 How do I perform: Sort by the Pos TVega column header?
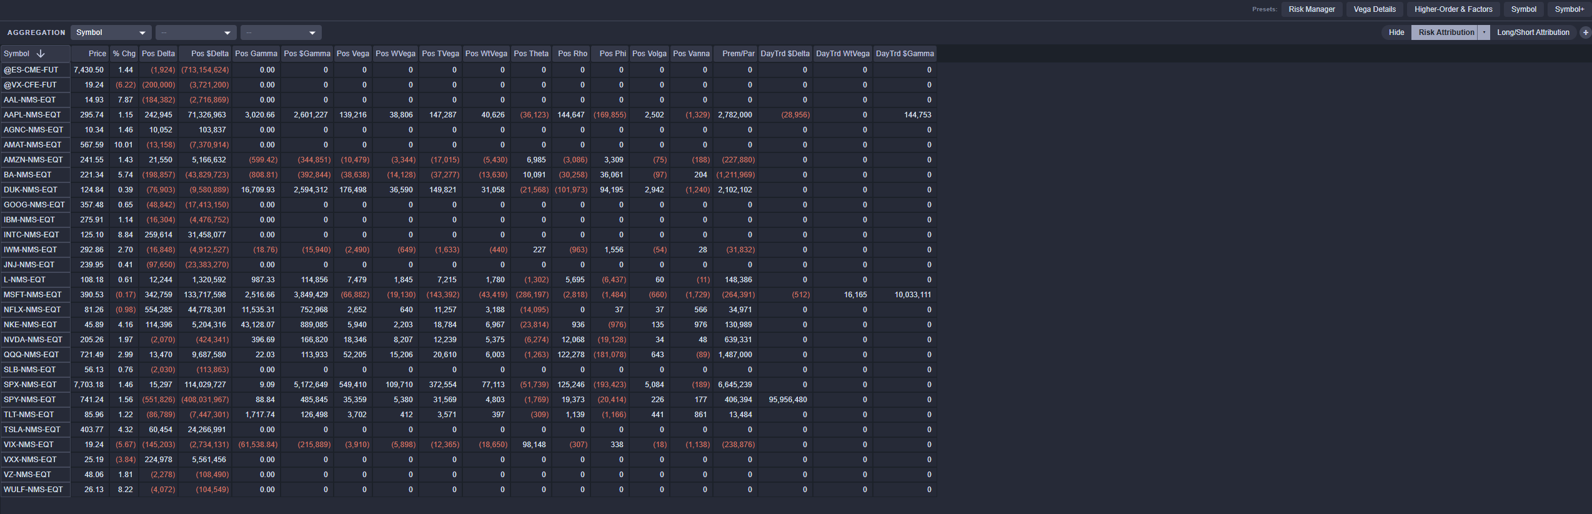pyautogui.click(x=440, y=54)
